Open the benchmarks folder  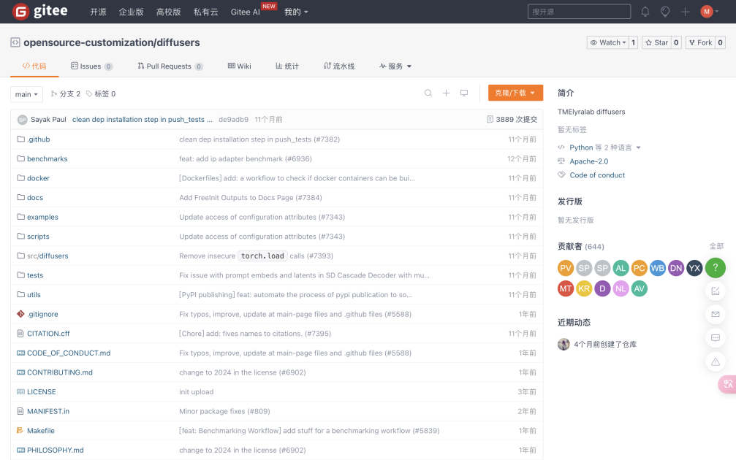coord(47,158)
